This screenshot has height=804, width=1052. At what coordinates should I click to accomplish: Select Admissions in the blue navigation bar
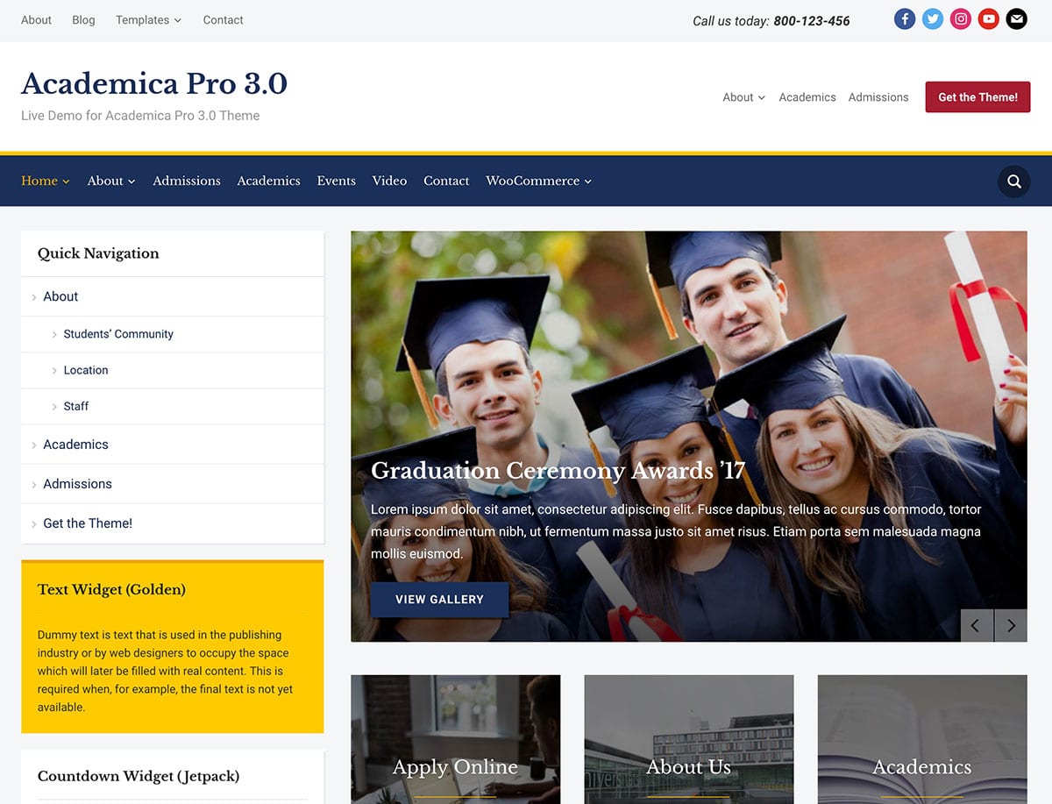tap(187, 181)
